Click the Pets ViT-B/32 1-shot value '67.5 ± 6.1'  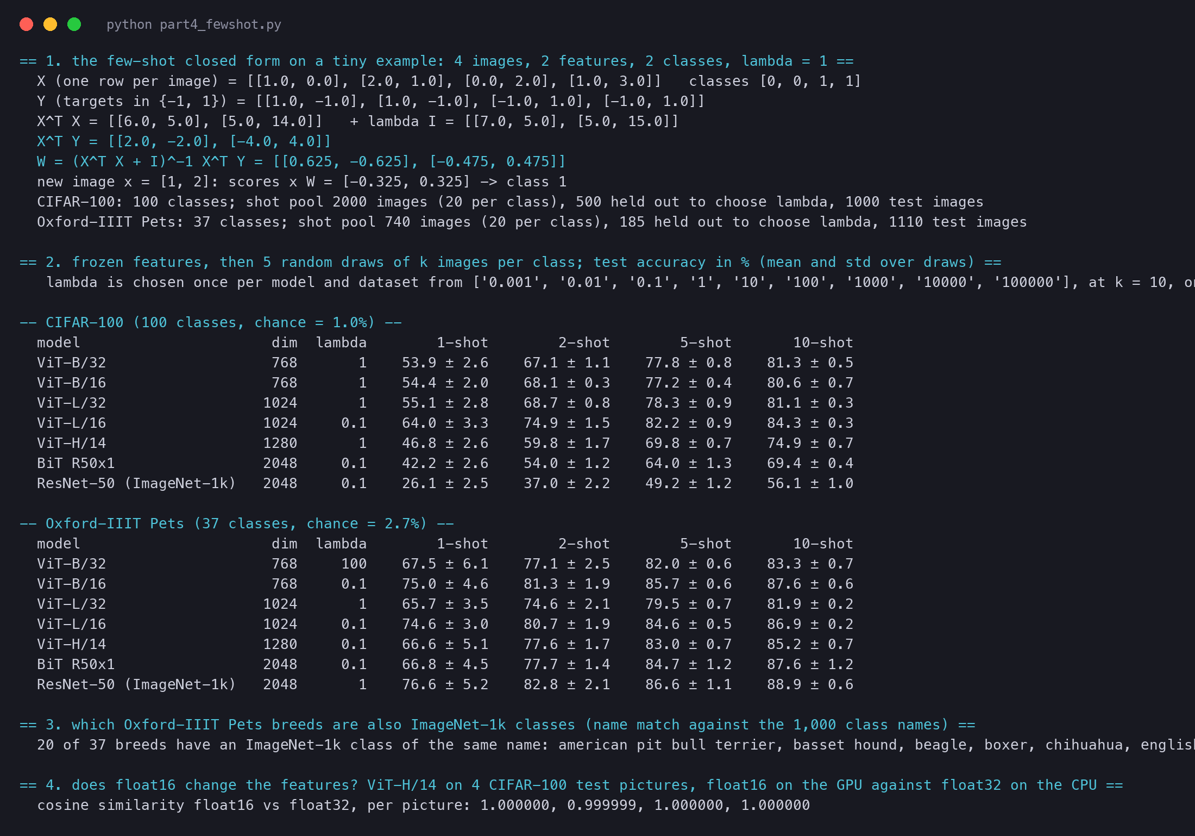coord(445,564)
